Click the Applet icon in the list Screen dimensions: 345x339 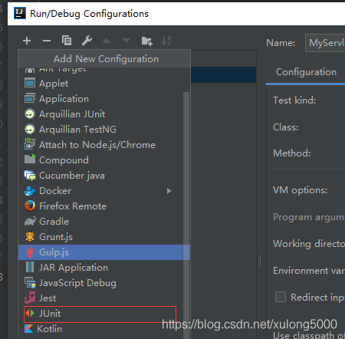[30, 83]
